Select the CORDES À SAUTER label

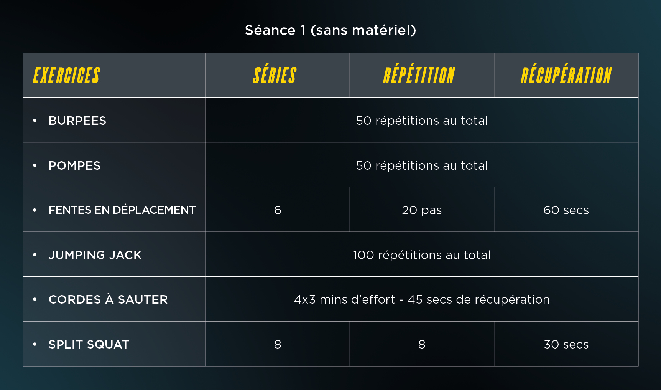click(x=108, y=299)
